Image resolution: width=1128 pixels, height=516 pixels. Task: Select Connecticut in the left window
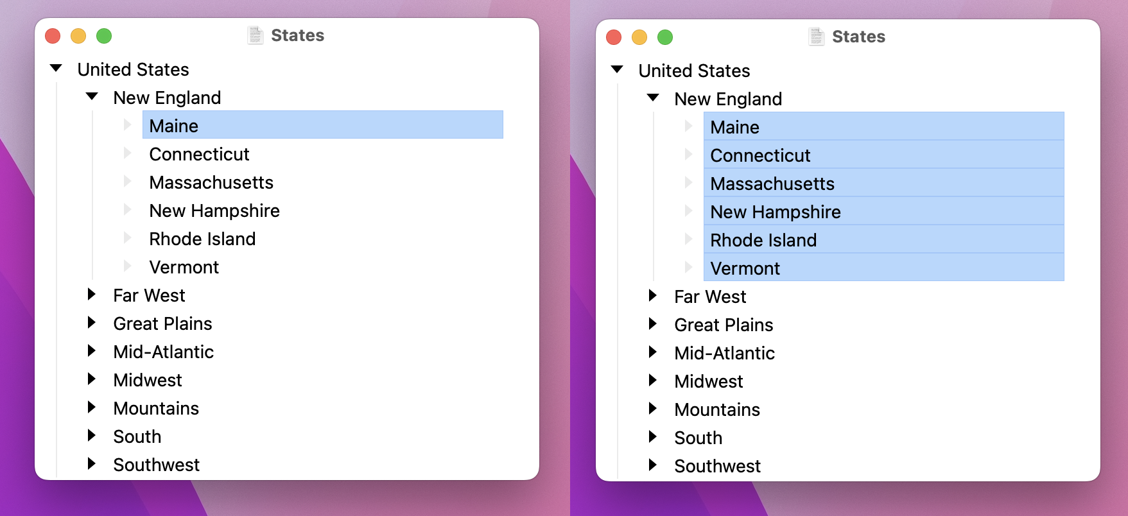pyautogui.click(x=199, y=154)
